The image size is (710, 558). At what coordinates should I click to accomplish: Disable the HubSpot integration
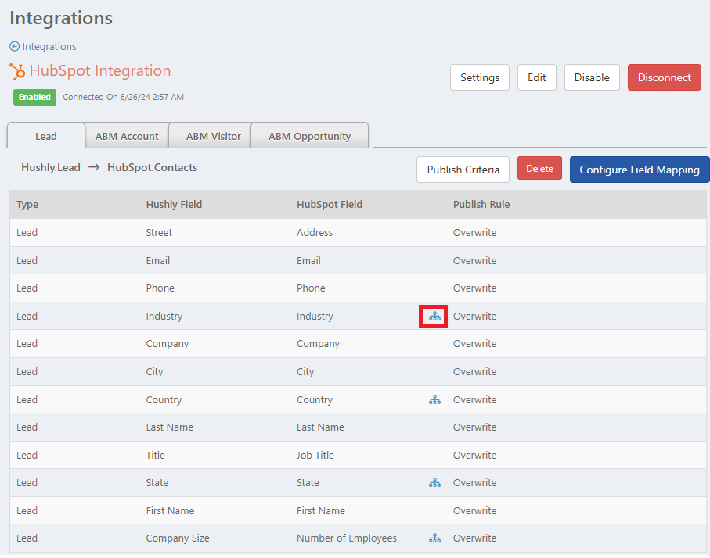[591, 77]
